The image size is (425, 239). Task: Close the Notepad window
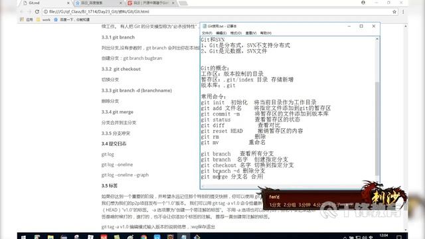pyautogui.click(x=374, y=26)
